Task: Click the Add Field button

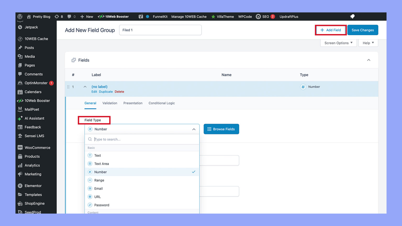Action: (331, 30)
